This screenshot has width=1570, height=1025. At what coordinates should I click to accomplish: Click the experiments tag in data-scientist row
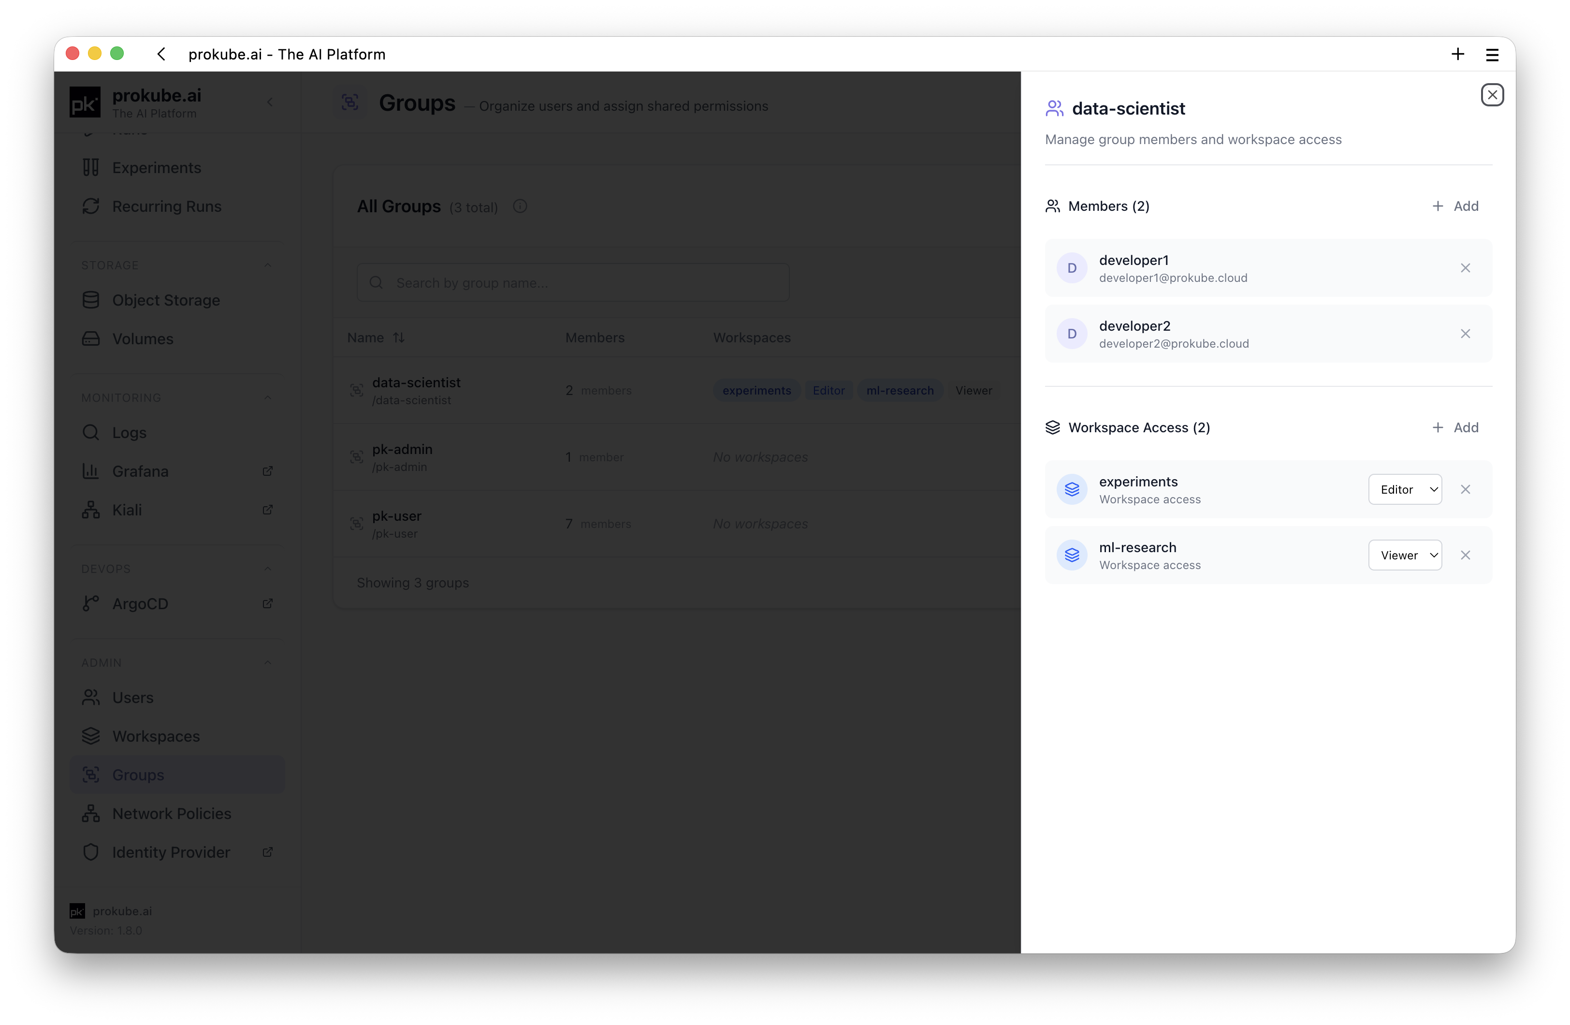756,391
